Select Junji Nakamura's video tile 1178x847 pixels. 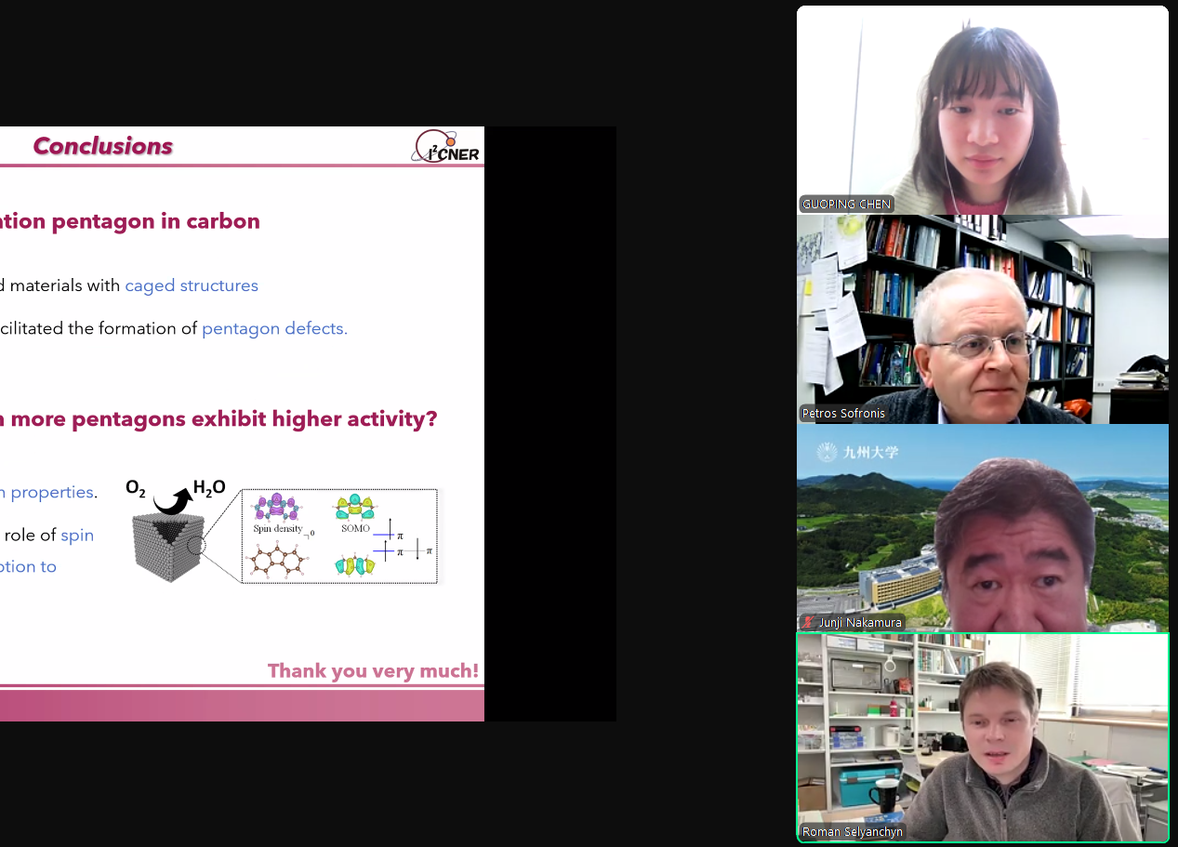coord(982,527)
